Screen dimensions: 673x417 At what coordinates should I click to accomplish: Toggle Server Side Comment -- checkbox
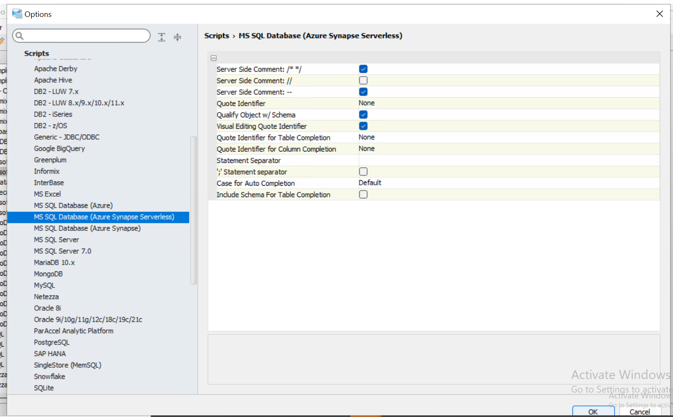coord(363,92)
